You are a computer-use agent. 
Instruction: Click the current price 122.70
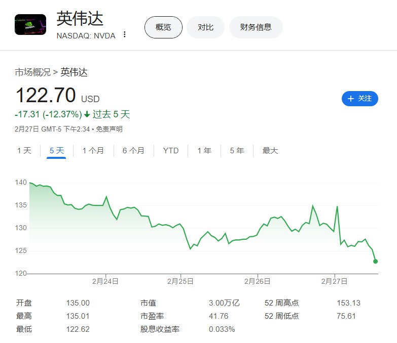coord(46,95)
